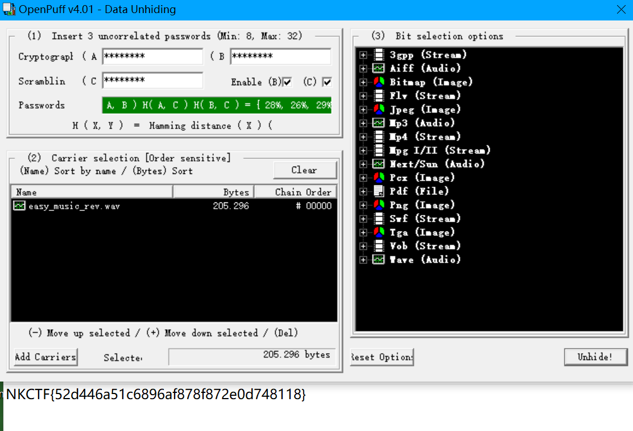Sort carriers by Bytes column header

click(x=214, y=192)
